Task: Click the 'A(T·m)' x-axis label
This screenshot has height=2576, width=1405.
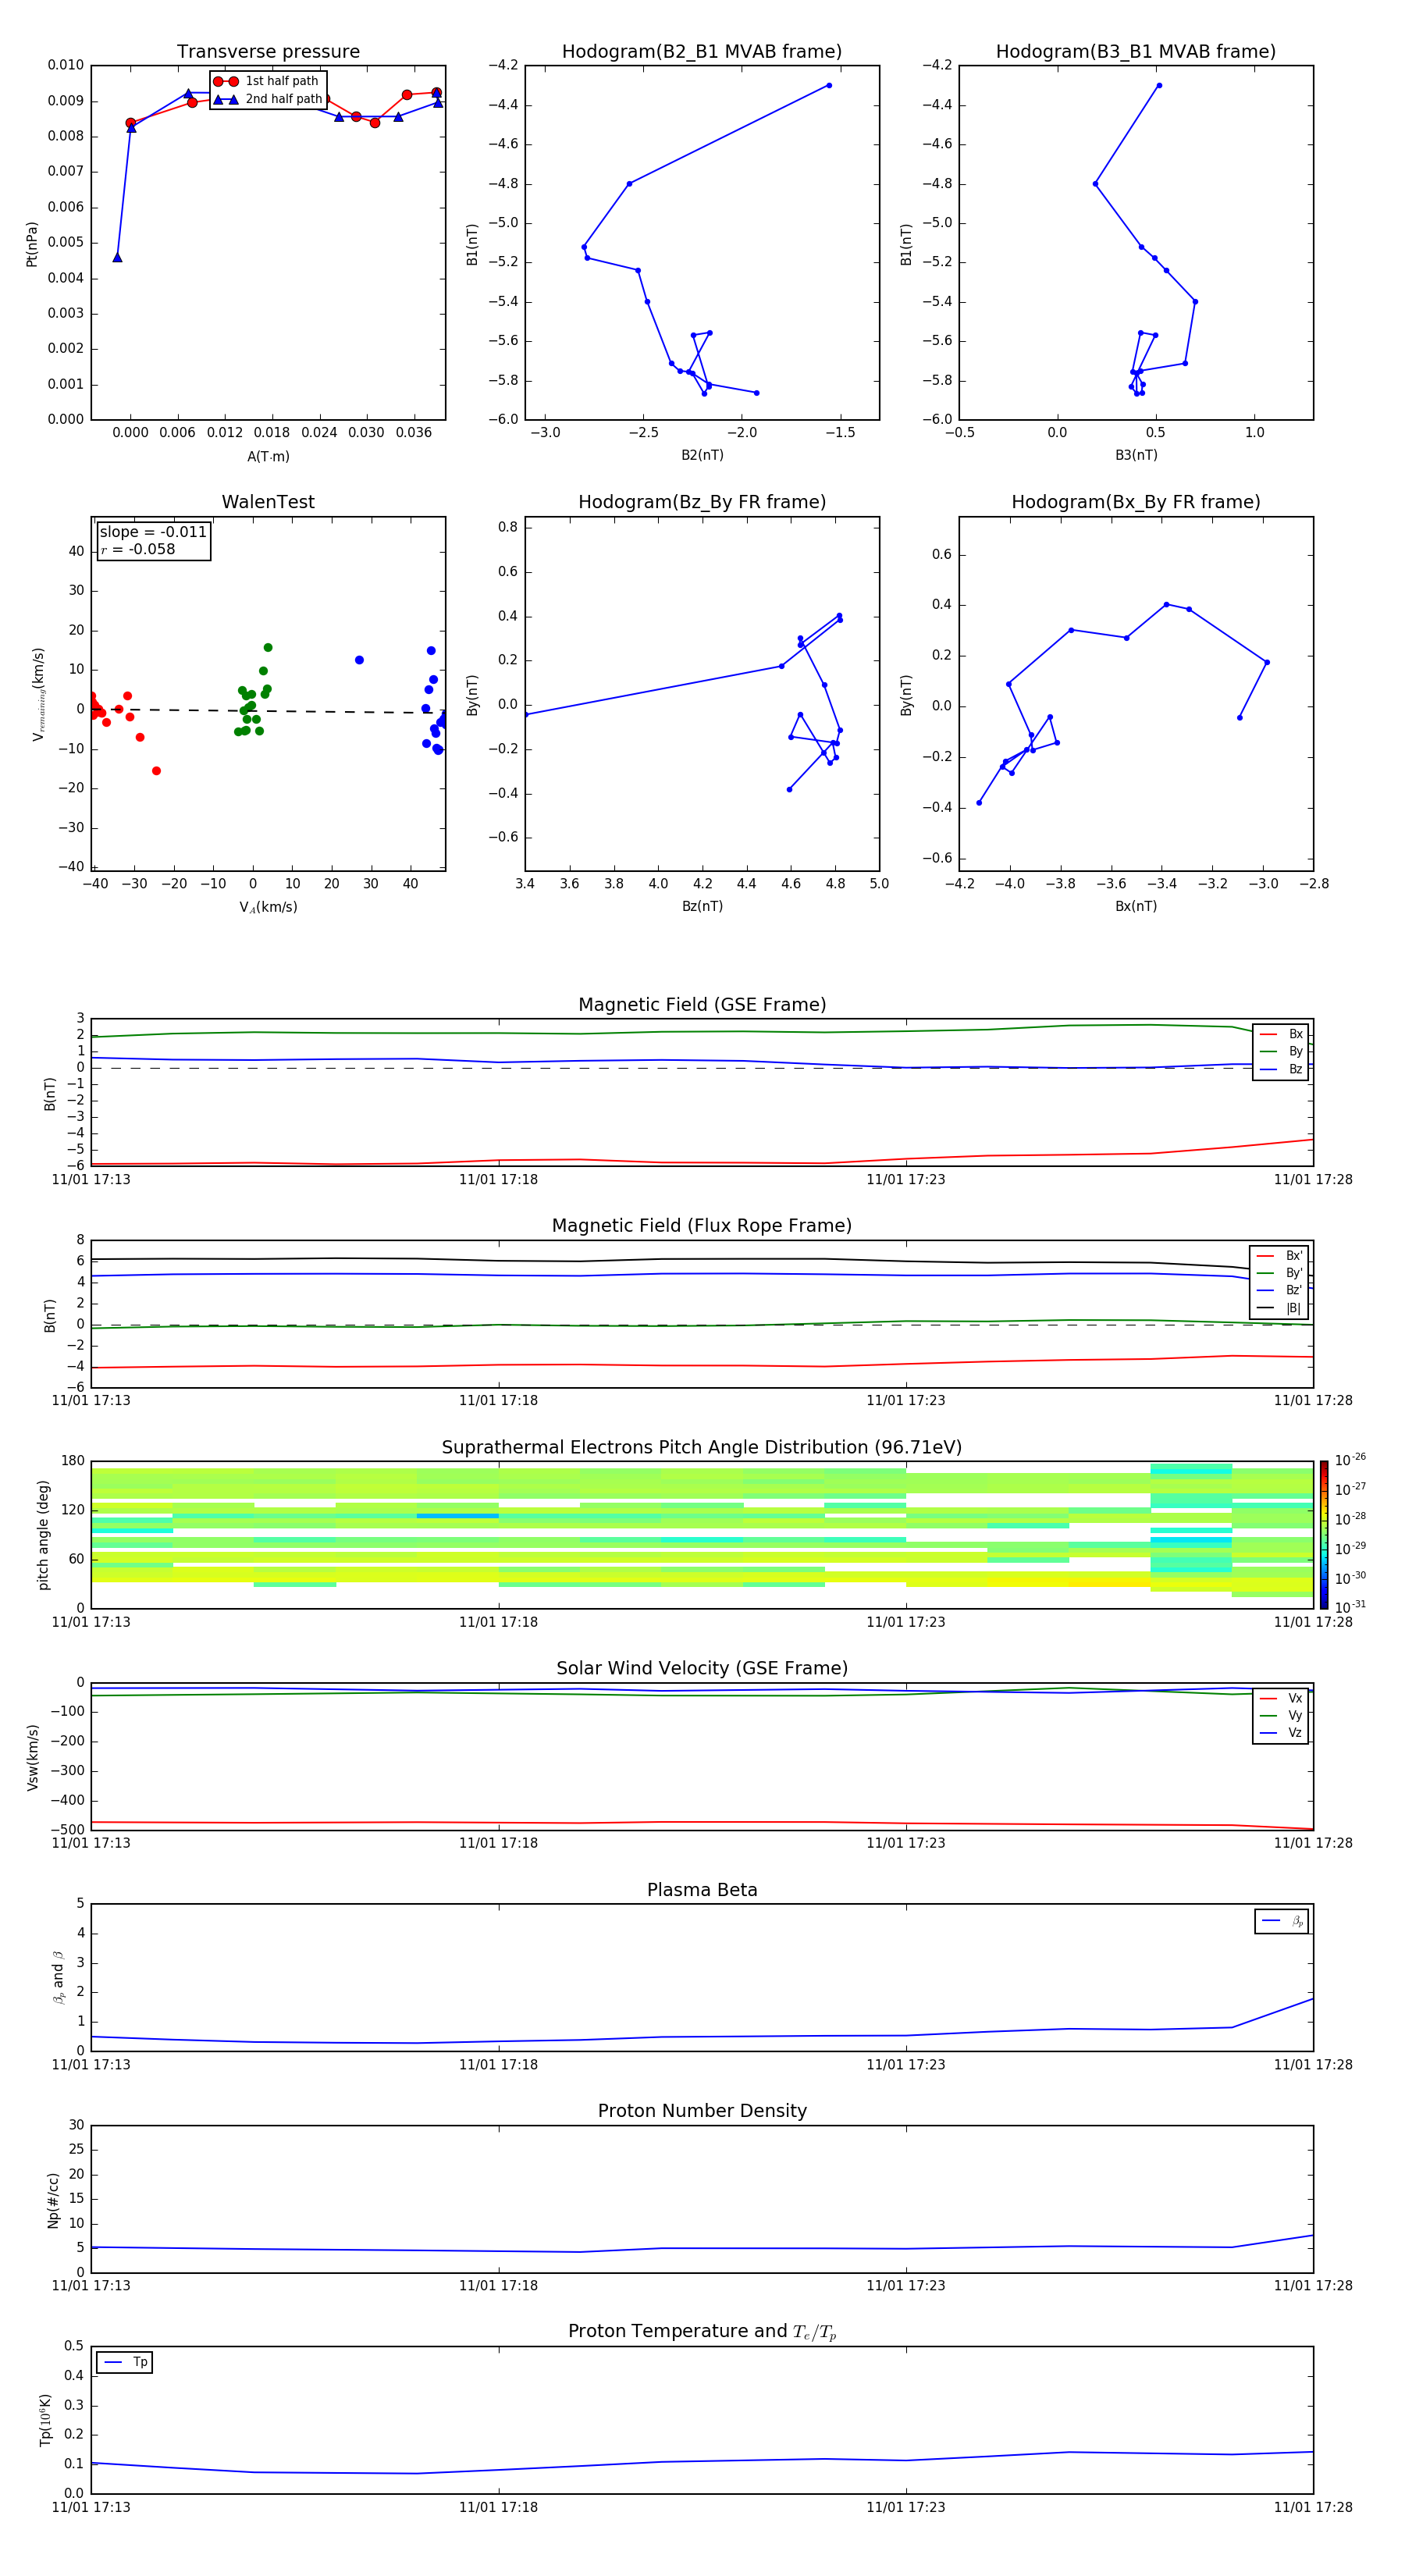Action: 268,457
